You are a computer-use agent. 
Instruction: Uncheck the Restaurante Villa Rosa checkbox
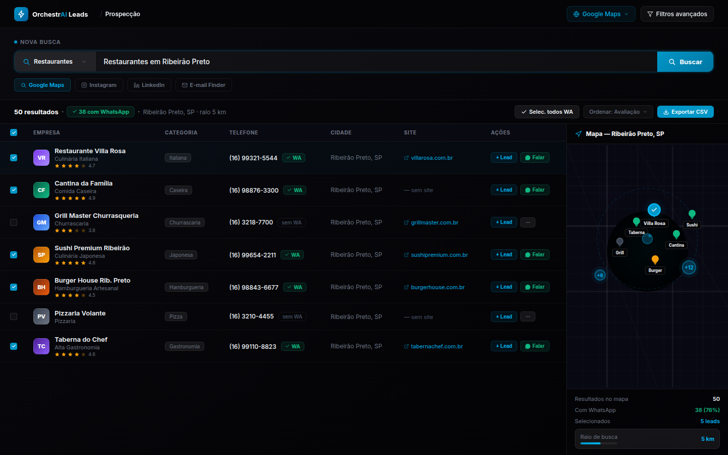tap(14, 158)
